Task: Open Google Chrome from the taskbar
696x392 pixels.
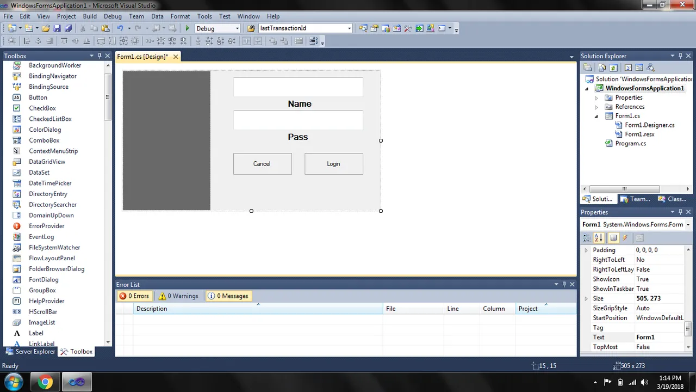Action: click(x=46, y=382)
